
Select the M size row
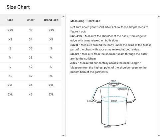click(31, 58)
